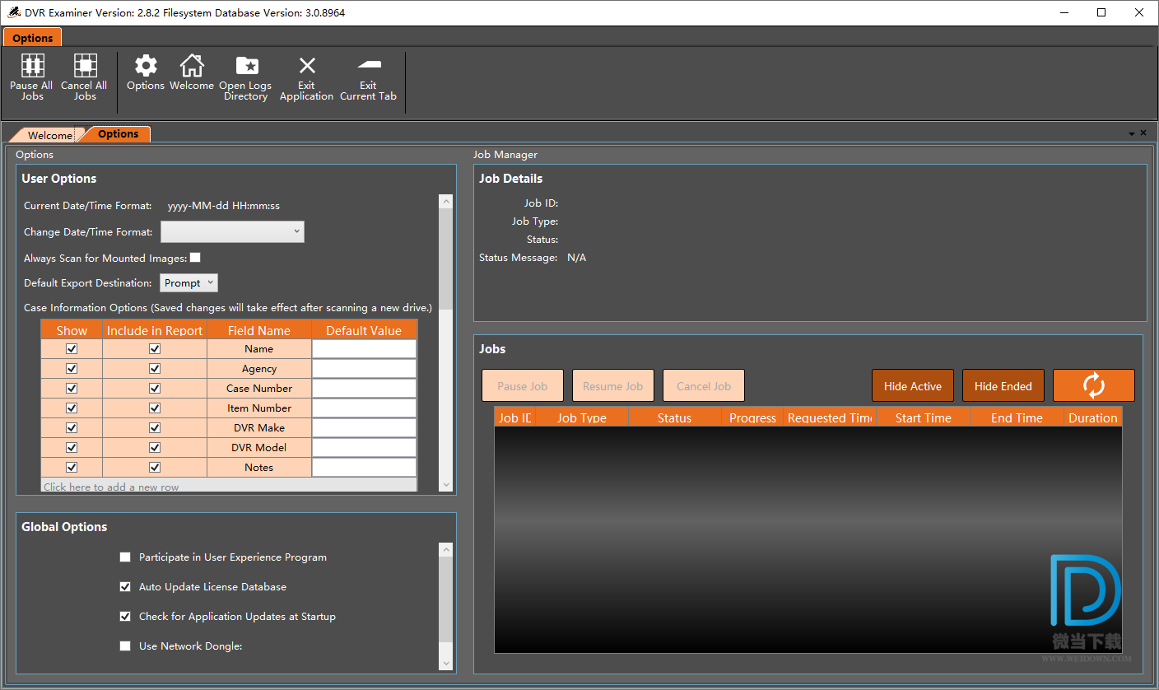This screenshot has height=690, width=1159.
Task: Maximize the DVR Examiner window
Action: 1101,12
